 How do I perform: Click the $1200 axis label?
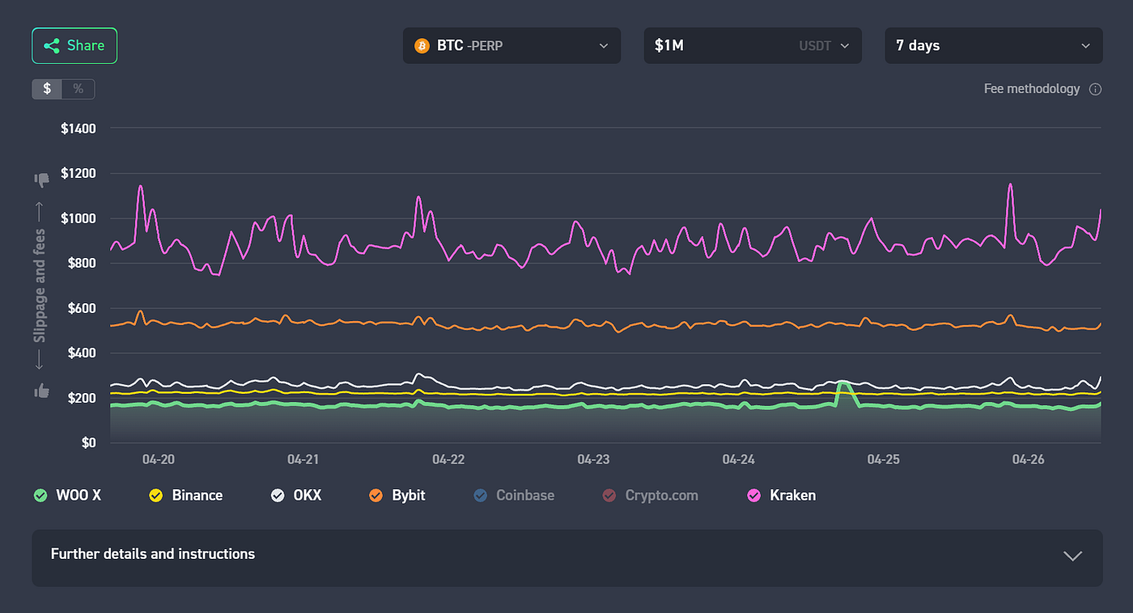pos(79,173)
